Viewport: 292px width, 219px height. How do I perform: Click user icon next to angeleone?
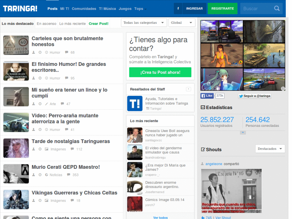click(x=202, y=164)
